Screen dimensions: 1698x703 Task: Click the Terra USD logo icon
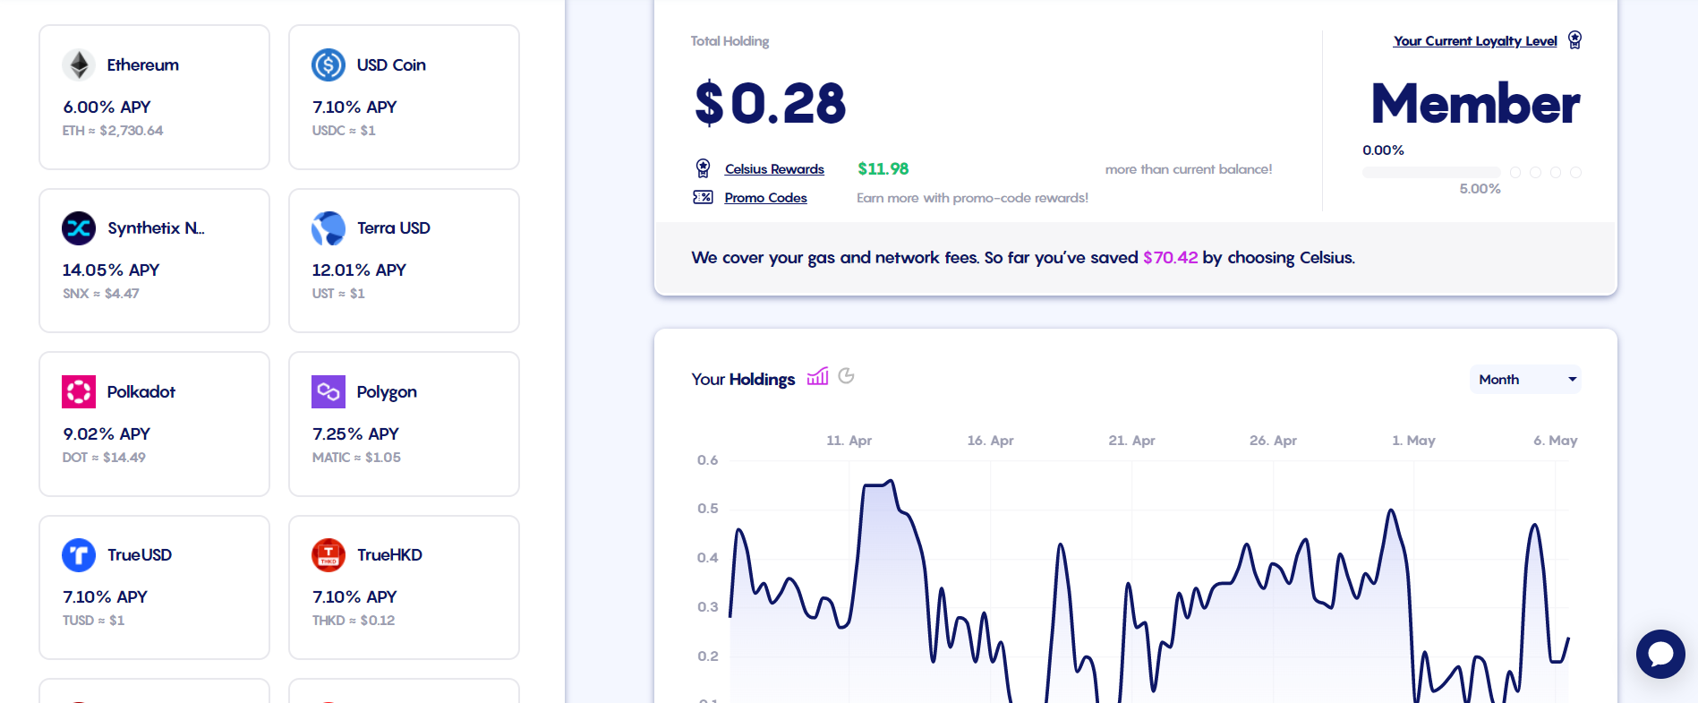329,227
